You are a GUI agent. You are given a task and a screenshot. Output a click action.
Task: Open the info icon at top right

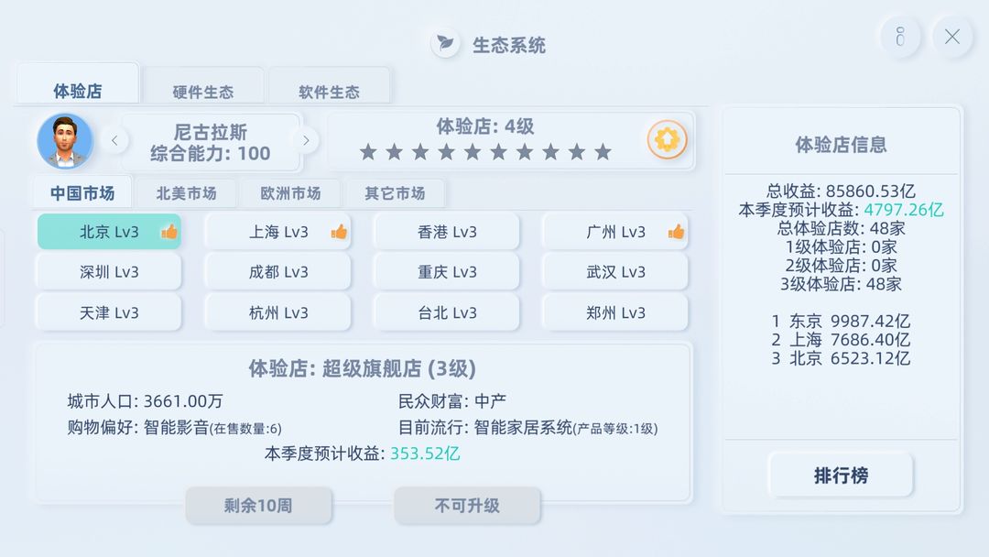(900, 37)
